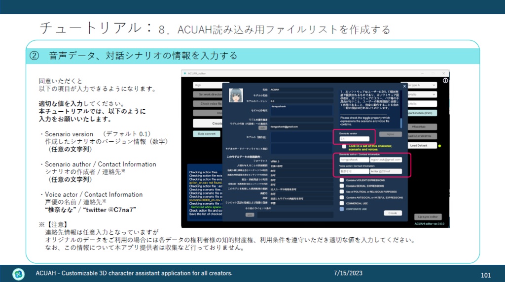The width and height of the screenshot is (505, 282).
Task: Click the 'Removed white space' log line
Action: click(207, 207)
